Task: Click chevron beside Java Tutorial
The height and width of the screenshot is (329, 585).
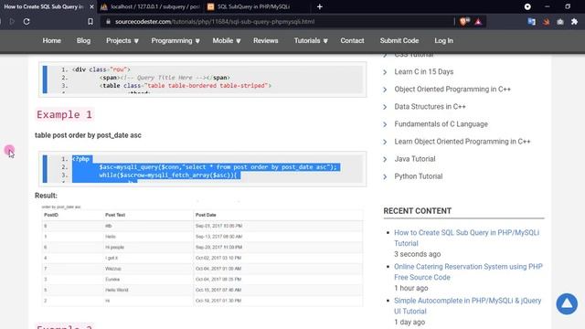Action: [x=385, y=159]
